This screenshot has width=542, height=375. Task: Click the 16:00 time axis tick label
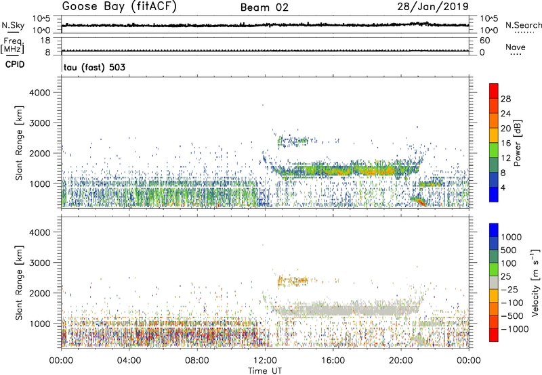(x=333, y=361)
